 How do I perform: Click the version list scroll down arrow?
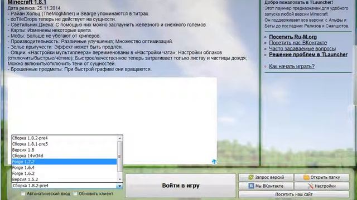click(120, 179)
